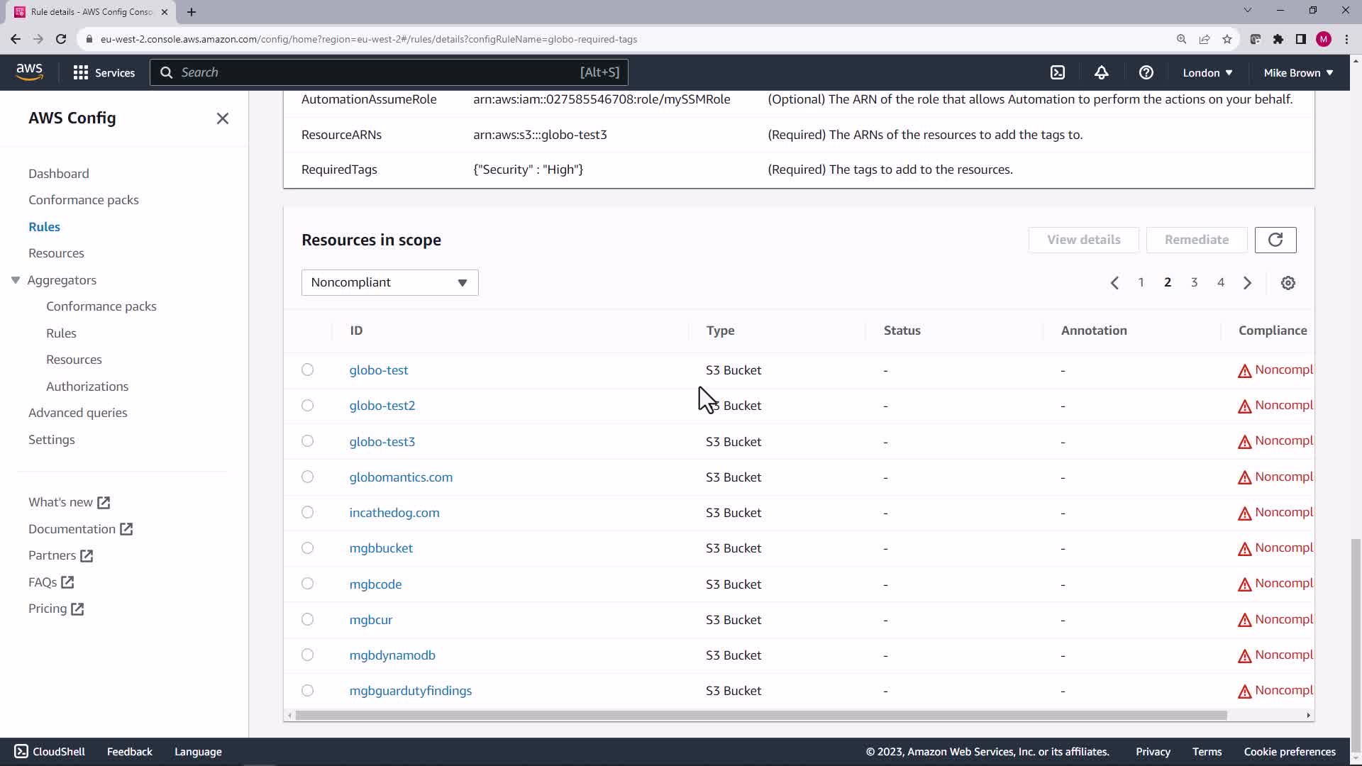
Task: Select the globo-test3 radio button
Action: click(x=307, y=441)
